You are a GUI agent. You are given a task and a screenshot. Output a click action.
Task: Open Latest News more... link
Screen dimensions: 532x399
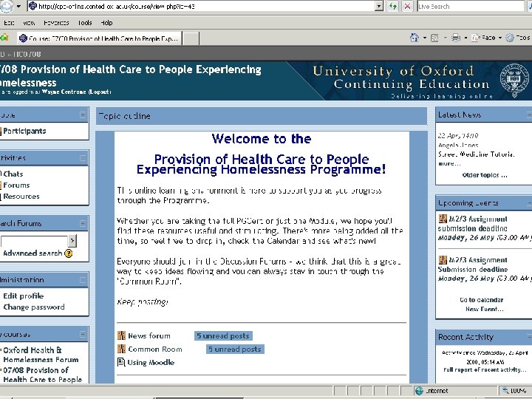(x=449, y=163)
